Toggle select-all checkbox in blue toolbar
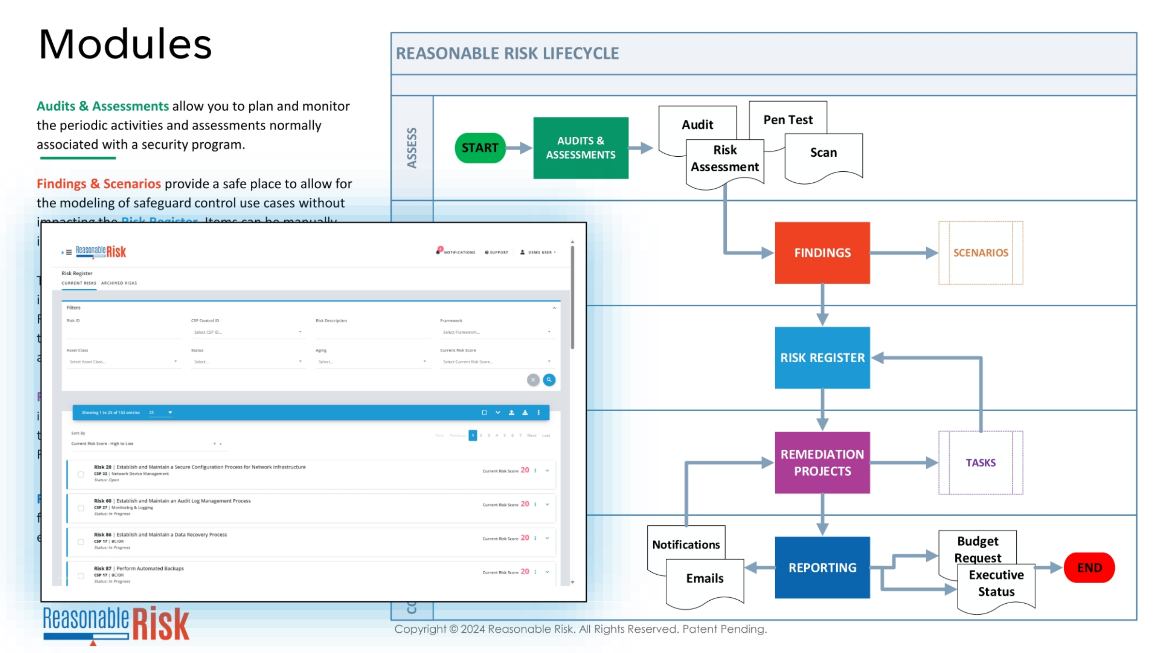The image size is (1162, 653). click(x=484, y=413)
